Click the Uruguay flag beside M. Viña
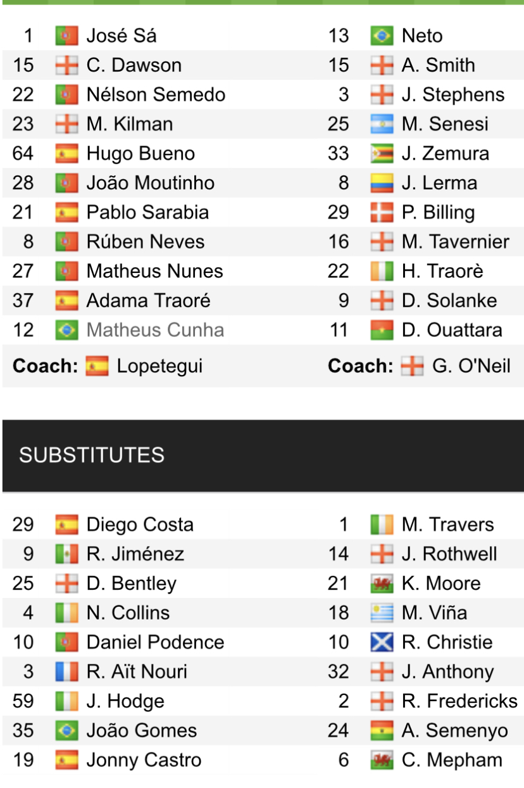 click(x=382, y=613)
